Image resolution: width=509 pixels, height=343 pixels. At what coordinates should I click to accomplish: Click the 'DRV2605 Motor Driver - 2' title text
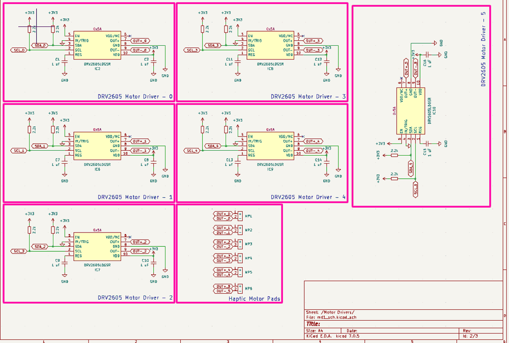135,298
